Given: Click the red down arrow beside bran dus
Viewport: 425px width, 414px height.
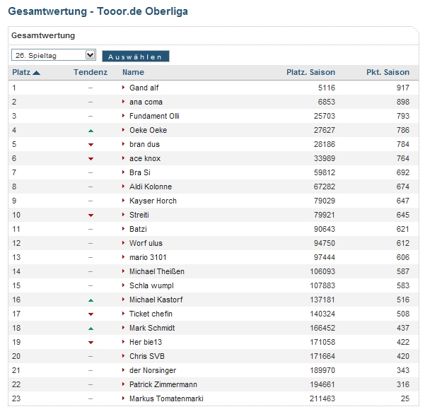Looking at the screenshot, I should (91, 145).
